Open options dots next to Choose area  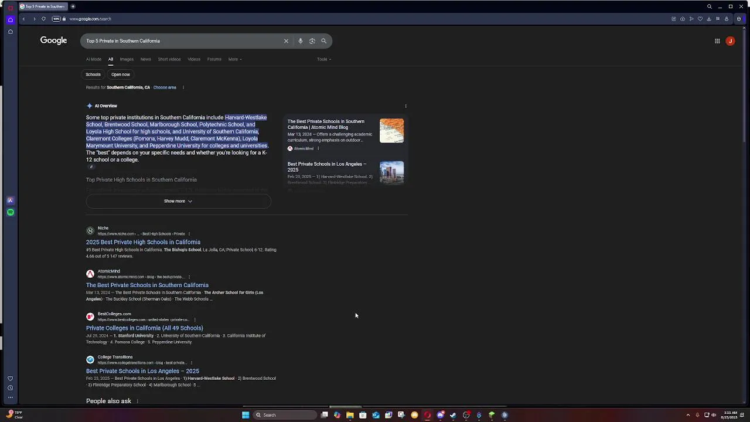click(x=183, y=87)
